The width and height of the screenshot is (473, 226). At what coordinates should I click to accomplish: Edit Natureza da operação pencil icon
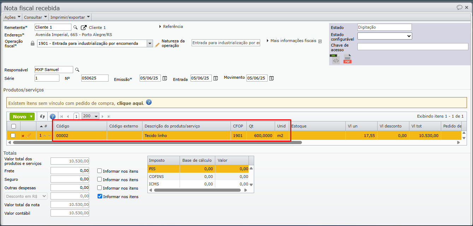point(157,45)
